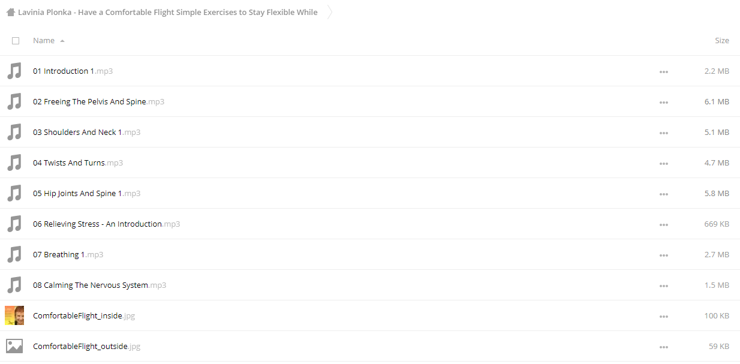Open more options menu for ComfortableFlight_outside.jpg
The image size is (740, 364).
[x=663, y=347]
